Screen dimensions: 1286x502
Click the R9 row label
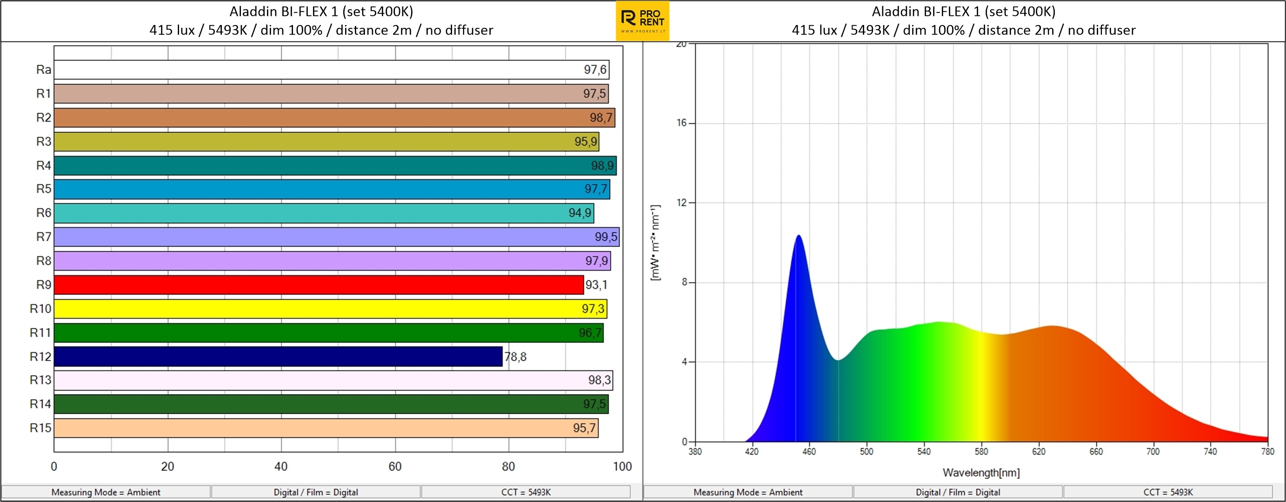pos(43,285)
